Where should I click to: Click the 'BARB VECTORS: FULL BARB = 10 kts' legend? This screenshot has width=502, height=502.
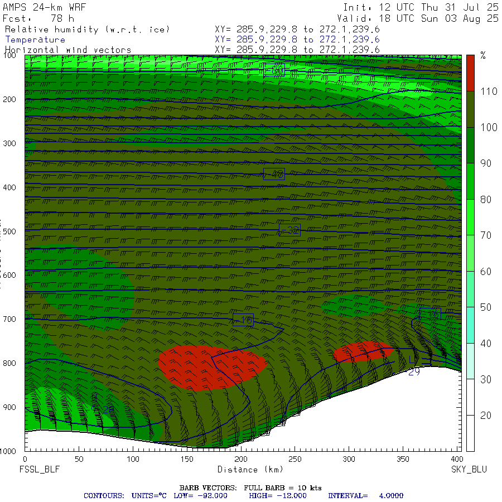point(250,488)
